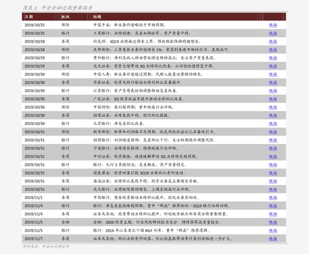Open link for 招商银行 report row

(x=273, y=140)
